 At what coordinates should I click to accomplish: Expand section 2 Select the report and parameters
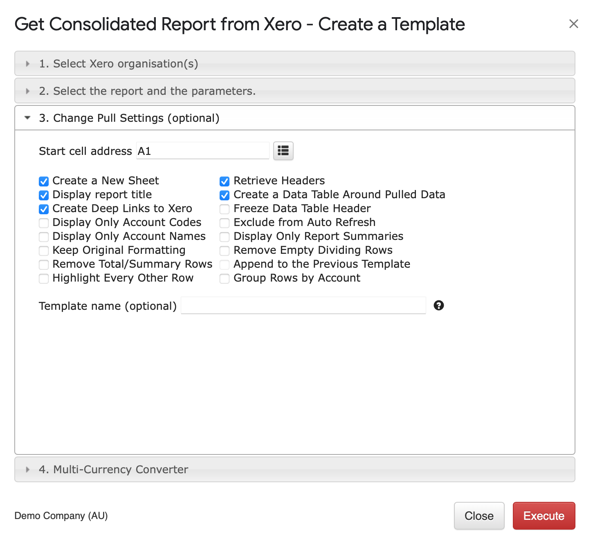(294, 91)
